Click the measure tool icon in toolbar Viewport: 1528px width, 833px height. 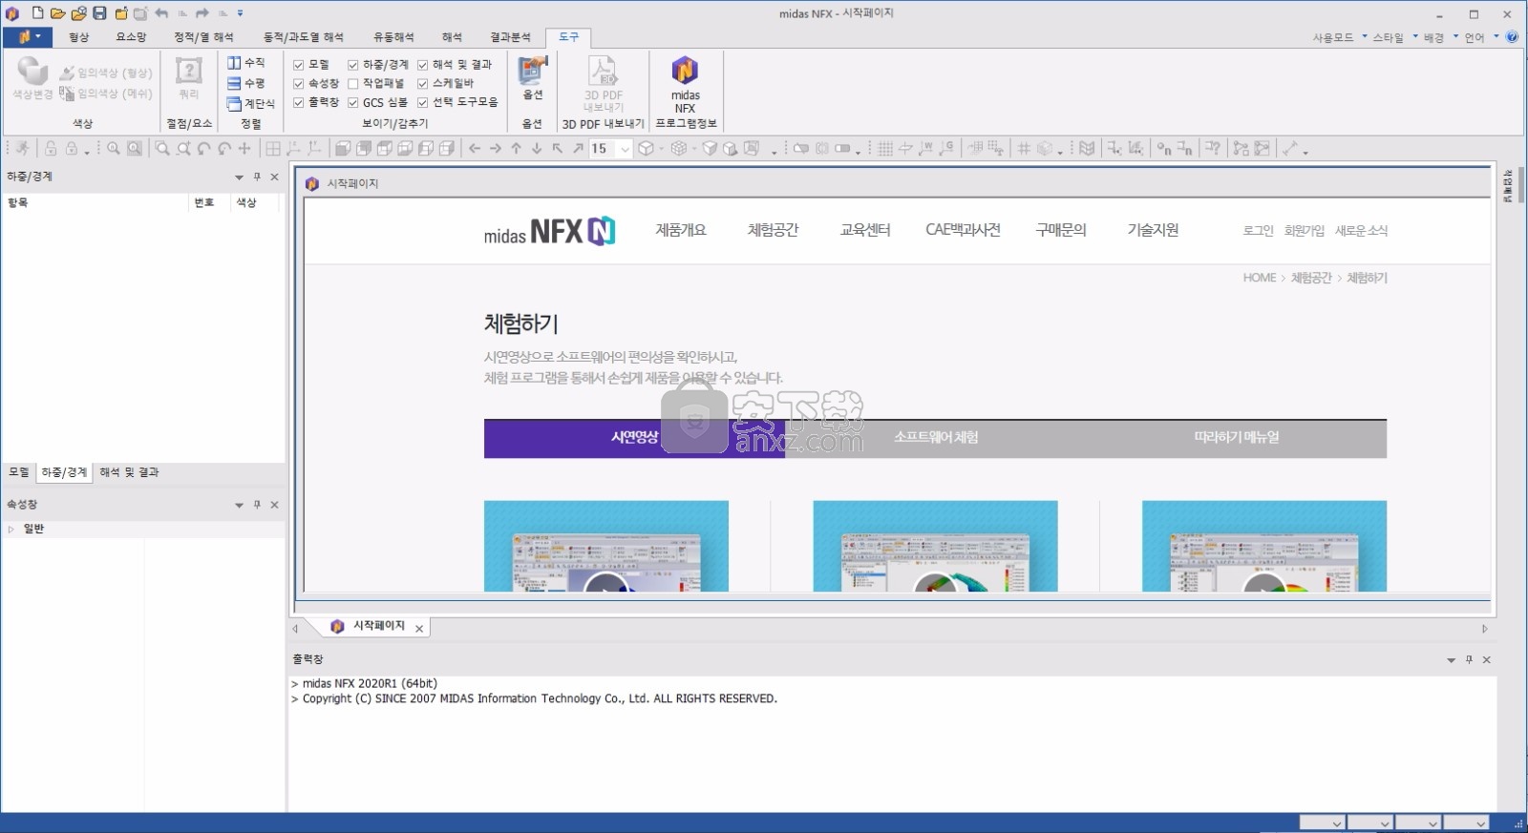pyautogui.click(x=1290, y=148)
